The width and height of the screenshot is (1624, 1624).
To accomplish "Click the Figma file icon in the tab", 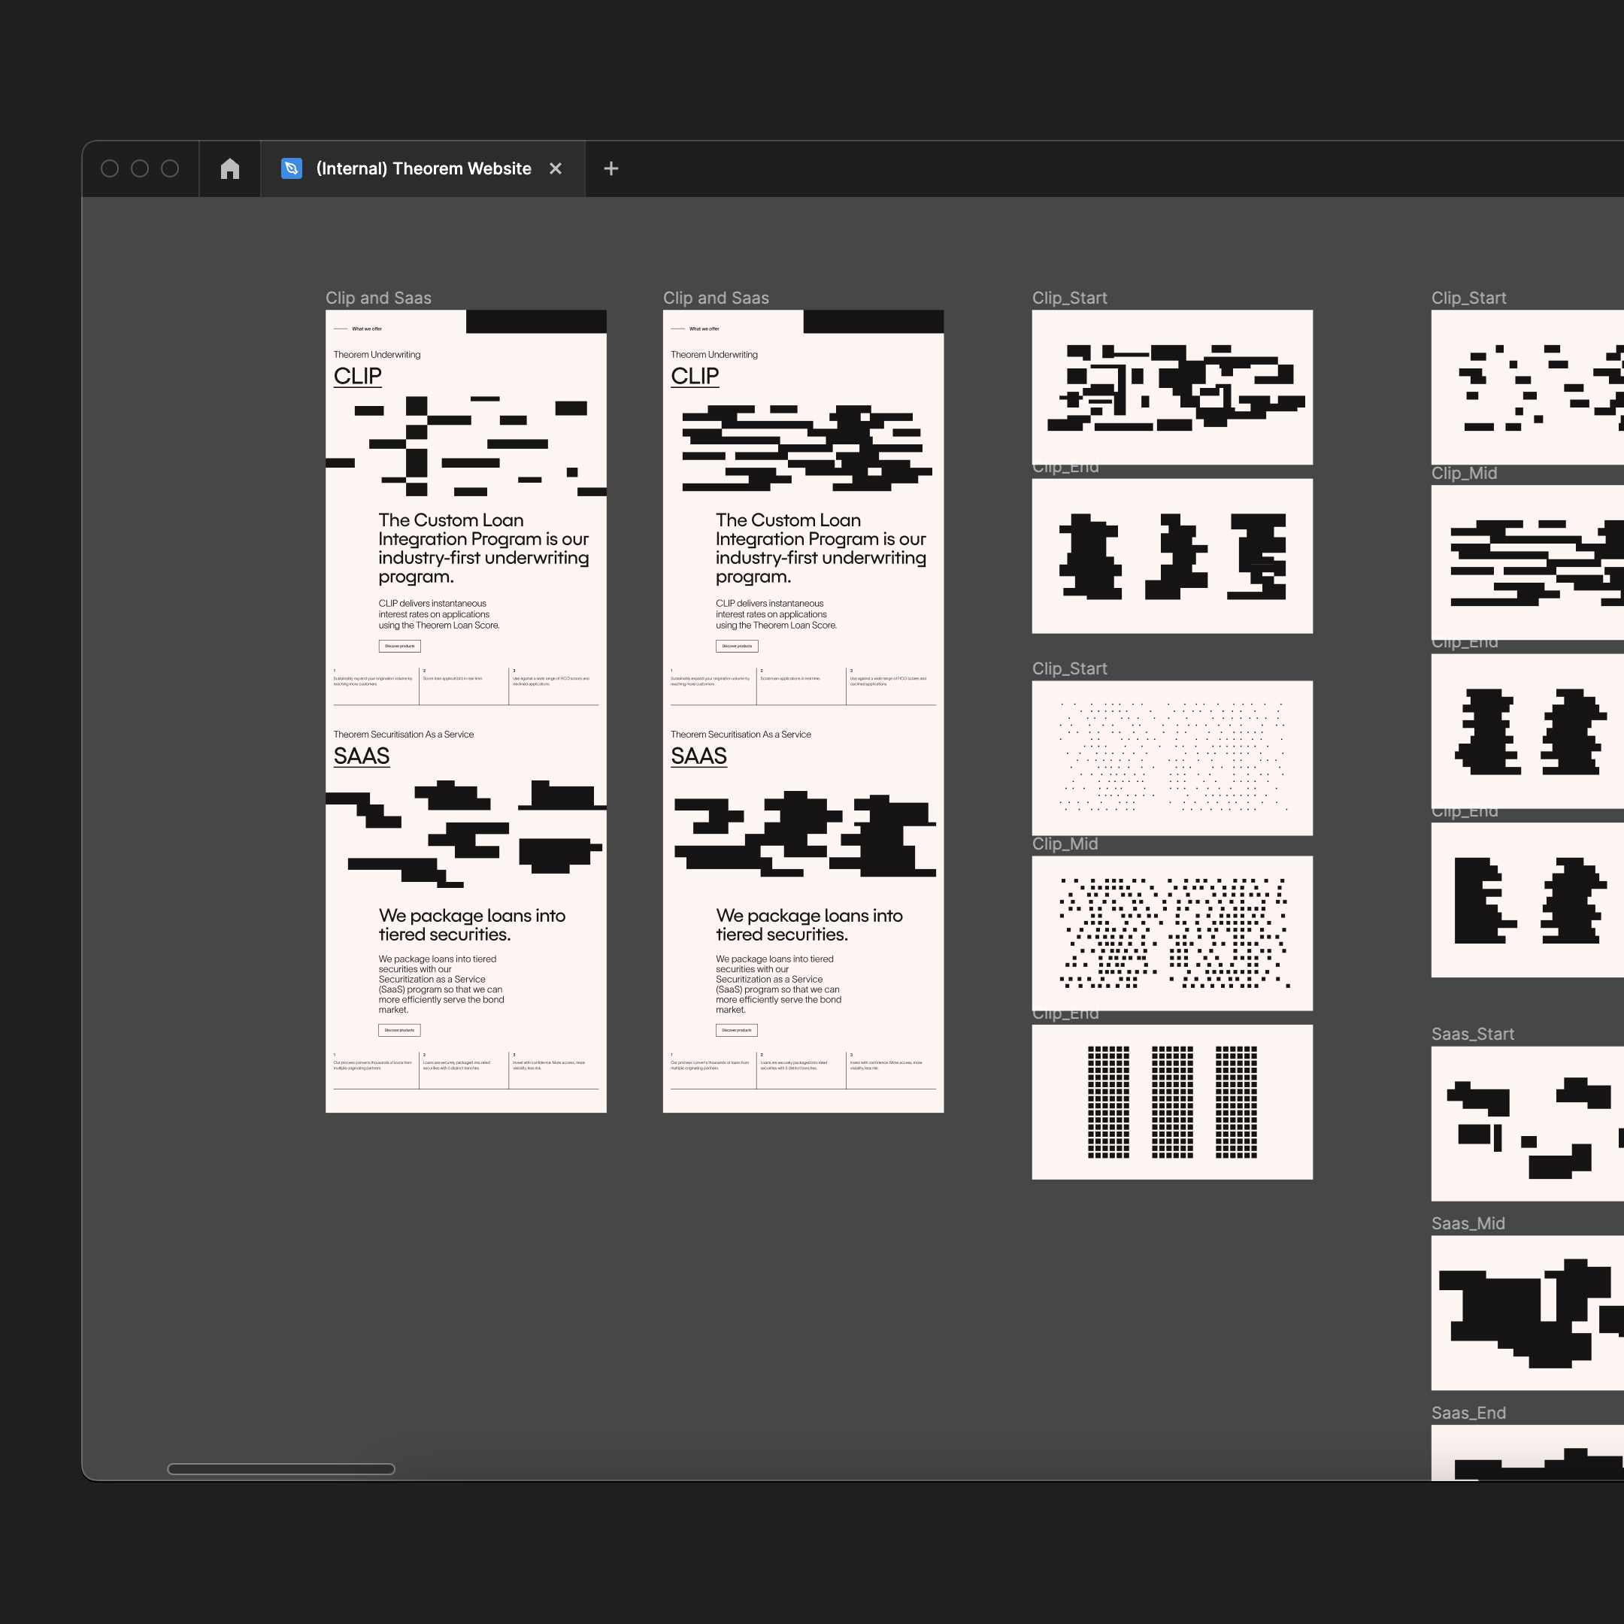I will coord(291,169).
